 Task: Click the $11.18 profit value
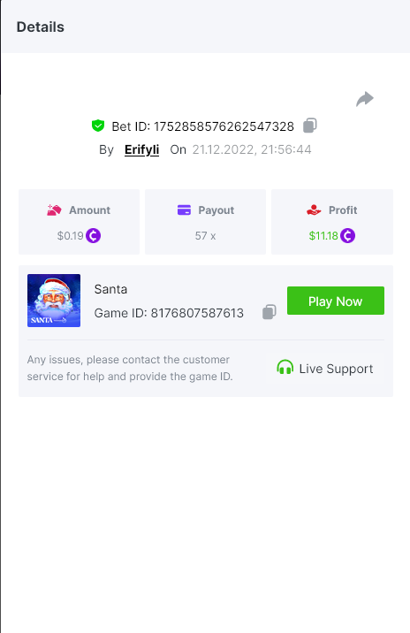323,236
